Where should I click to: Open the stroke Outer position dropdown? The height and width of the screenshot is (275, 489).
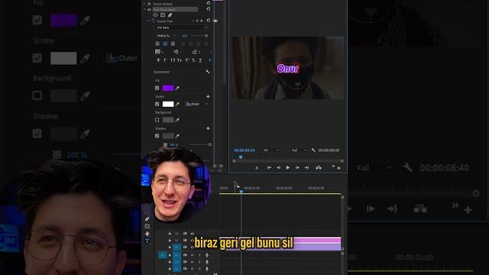197,104
